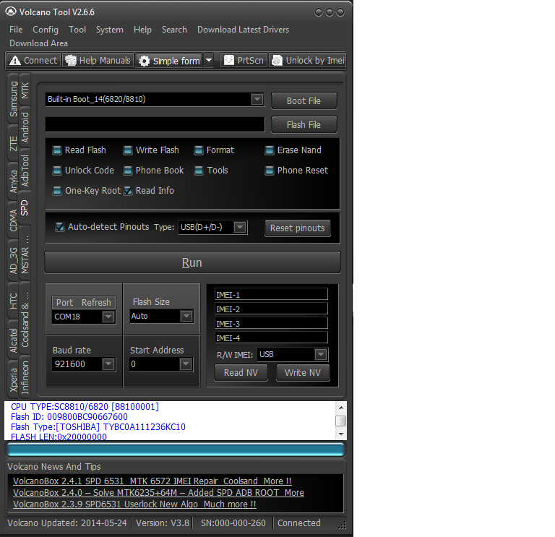Viewport: 555px width, 537px height.
Task: Switch to the Samsung tab
Action: coord(13,99)
